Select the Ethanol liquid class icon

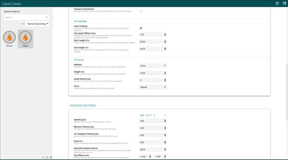click(9, 37)
